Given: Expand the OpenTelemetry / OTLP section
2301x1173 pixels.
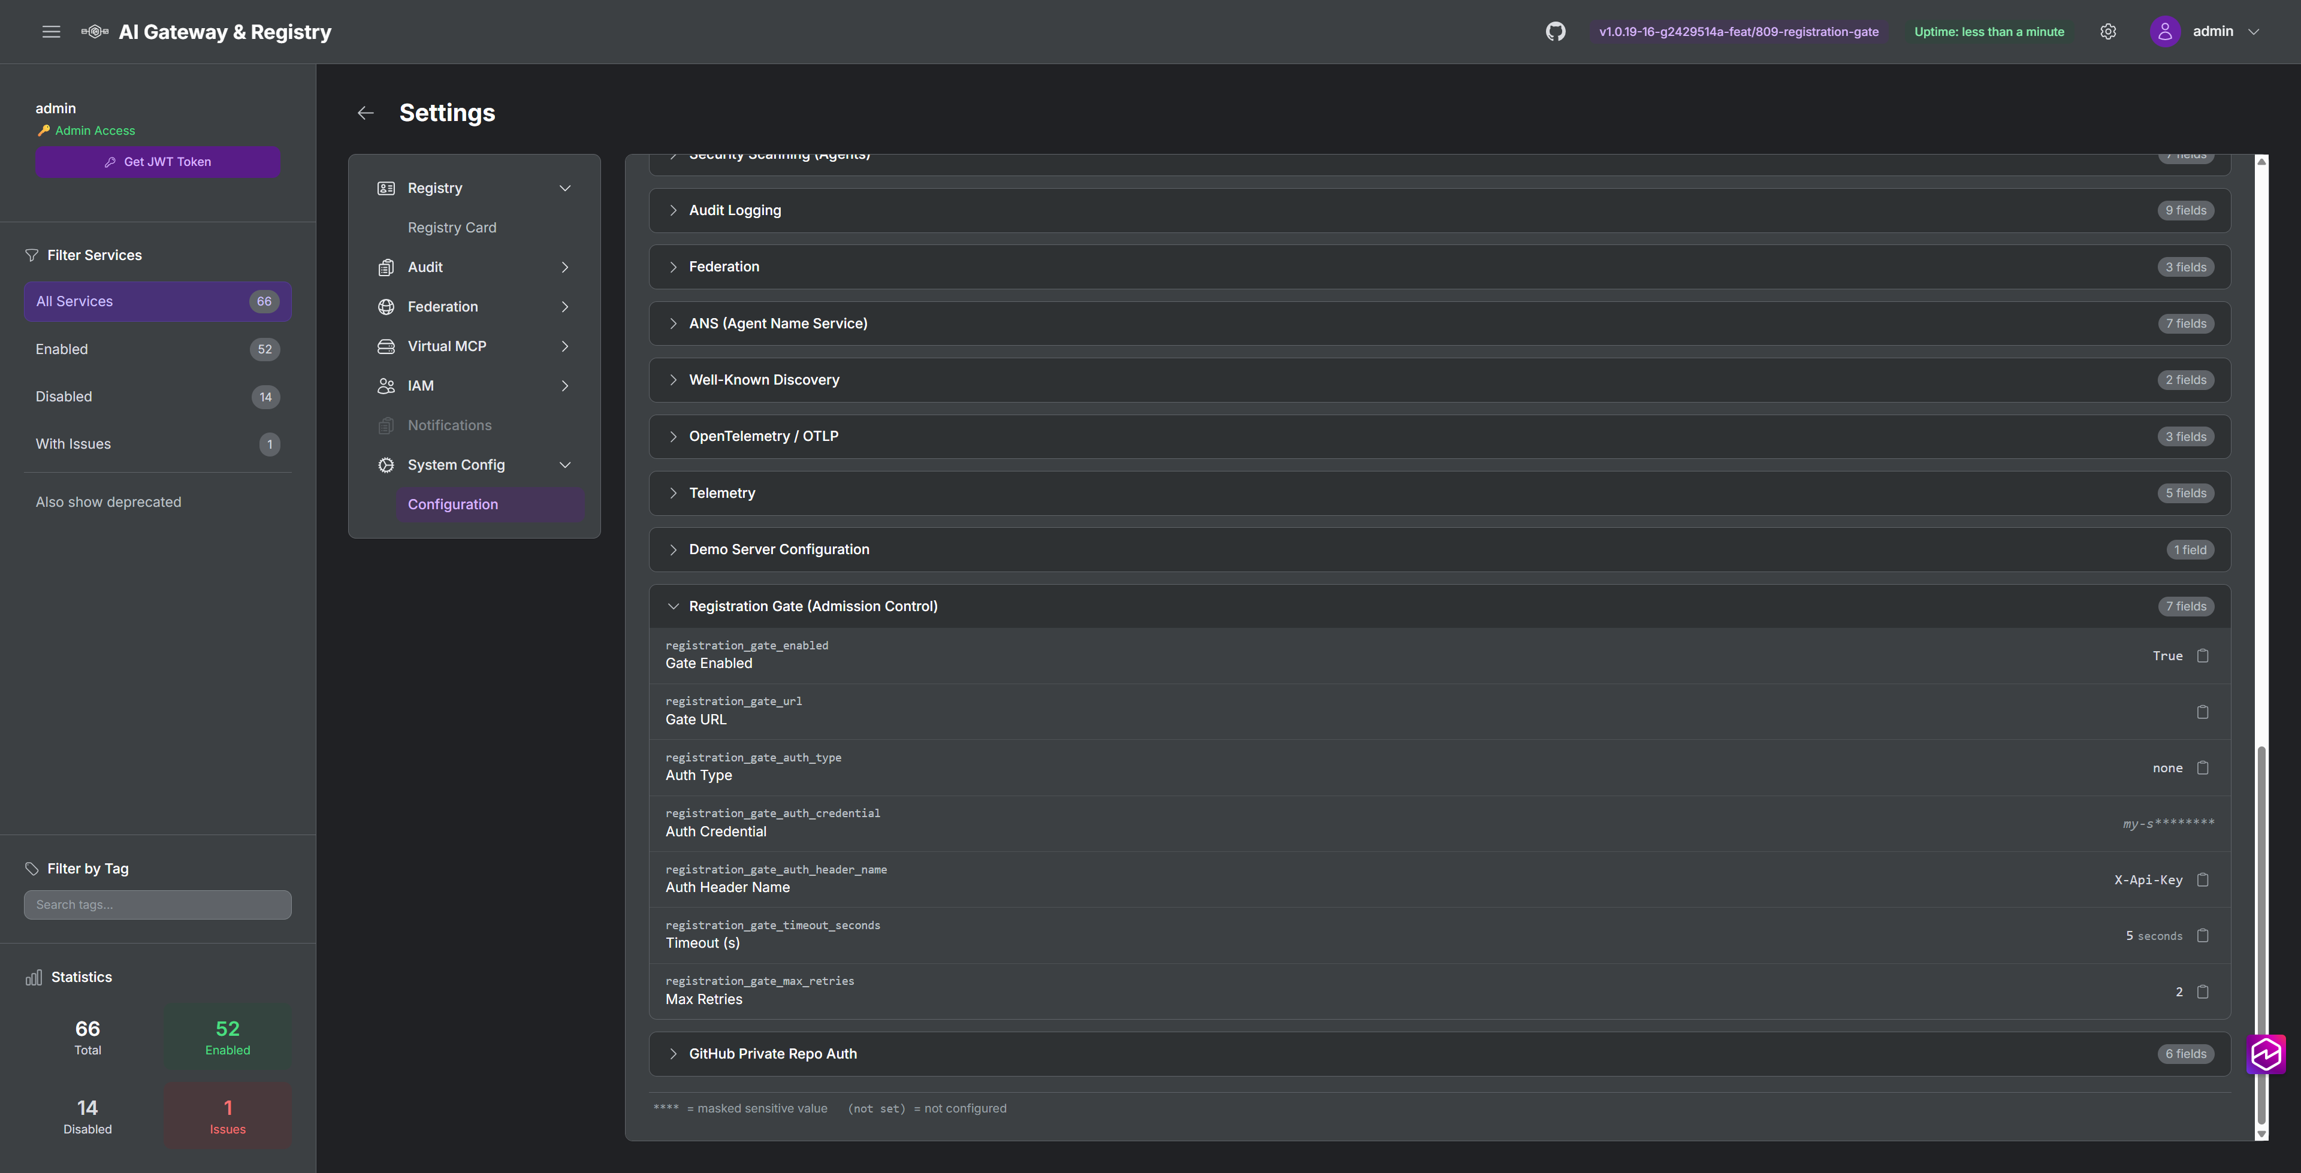Looking at the screenshot, I should tap(1439, 436).
